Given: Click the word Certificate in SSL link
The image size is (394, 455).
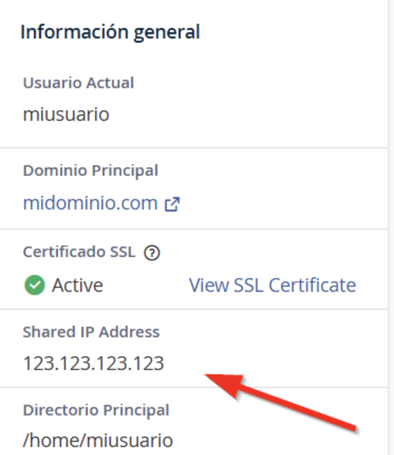Looking at the screenshot, I should (x=313, y=285).
